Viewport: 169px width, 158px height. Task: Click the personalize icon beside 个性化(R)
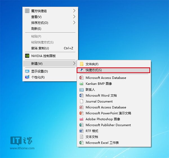(27, 77)
